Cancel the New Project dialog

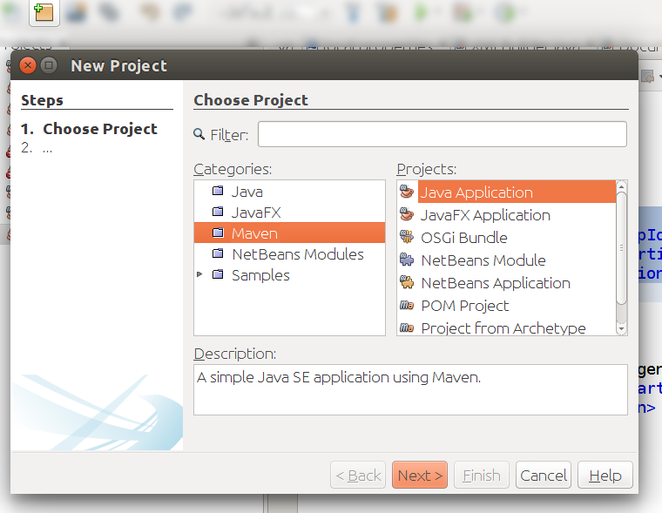click(544, 476)
